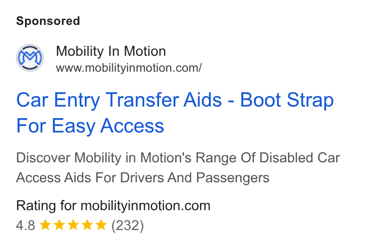
Task: Click the middle third rating star
Action: (73, 225)
